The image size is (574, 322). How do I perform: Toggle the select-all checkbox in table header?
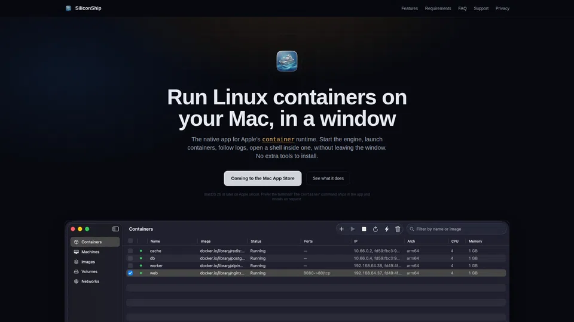click(x=130, y=241)
